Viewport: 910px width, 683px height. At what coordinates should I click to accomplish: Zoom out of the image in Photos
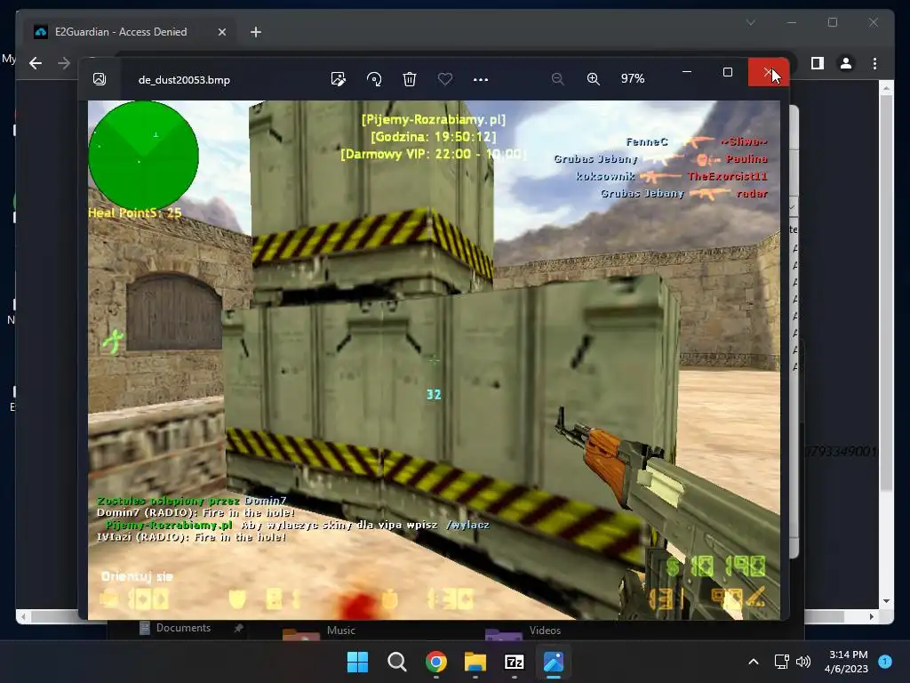[558, 79]
